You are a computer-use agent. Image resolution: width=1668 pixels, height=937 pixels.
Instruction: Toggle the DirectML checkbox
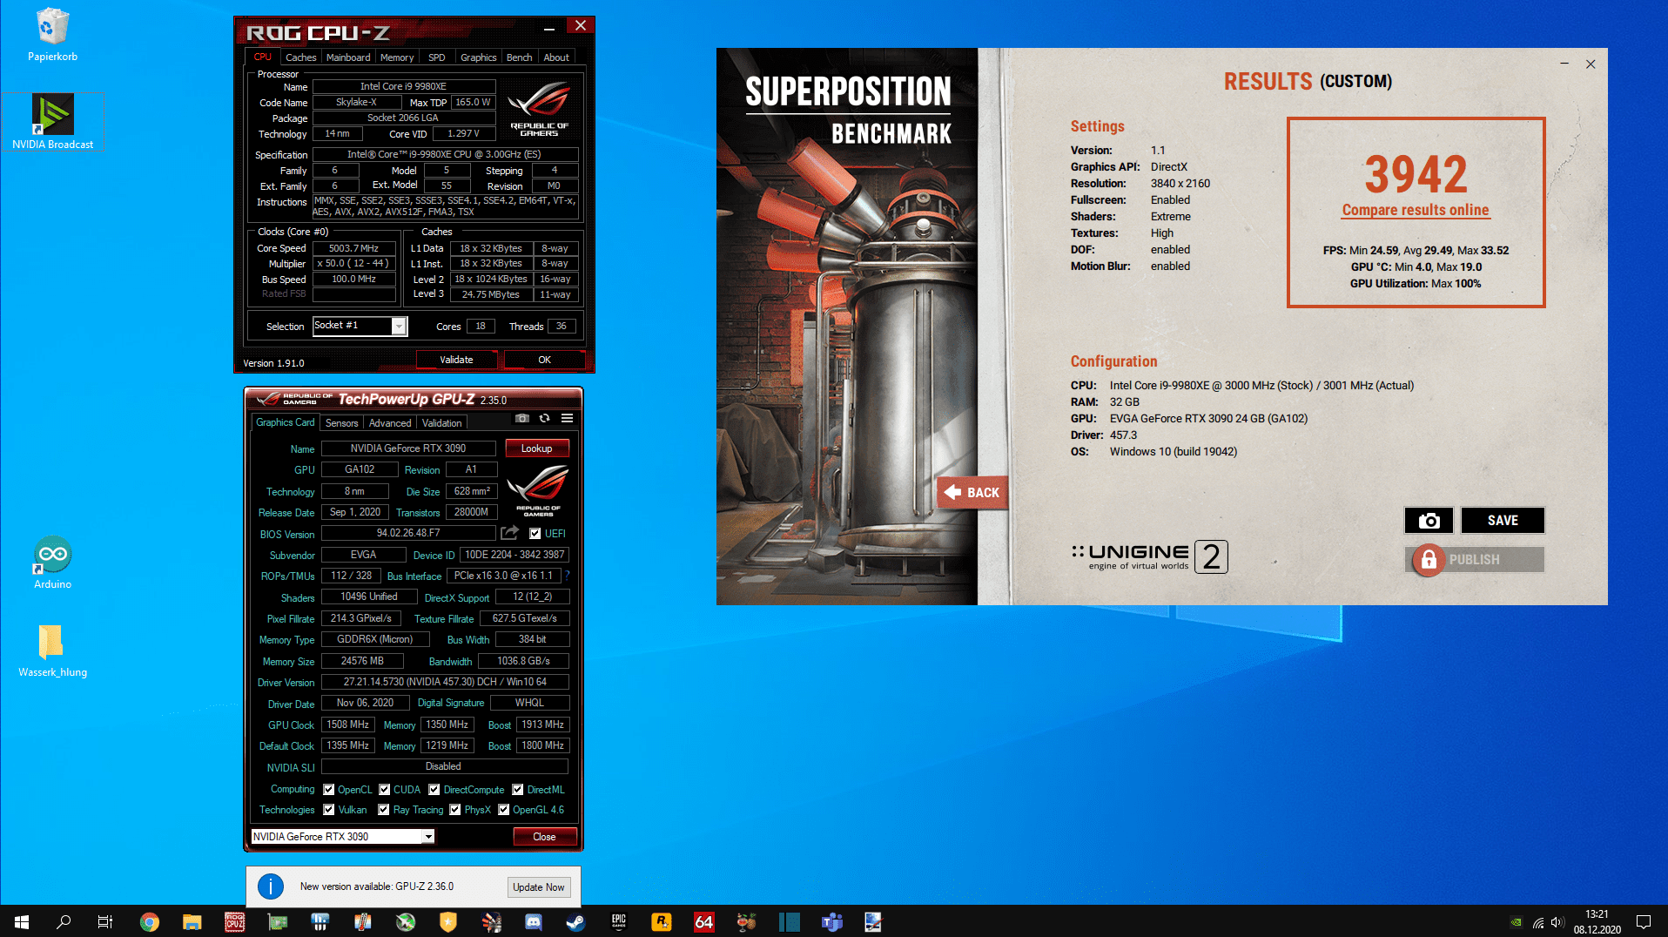pos(518,790)
